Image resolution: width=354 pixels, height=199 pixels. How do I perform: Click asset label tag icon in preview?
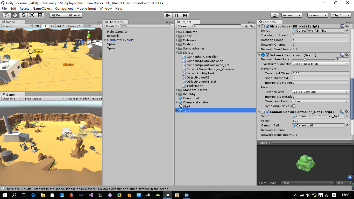pos(350,177)
